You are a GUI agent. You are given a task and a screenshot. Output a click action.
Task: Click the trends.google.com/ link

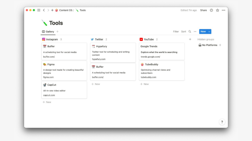(x=150, y=57)
